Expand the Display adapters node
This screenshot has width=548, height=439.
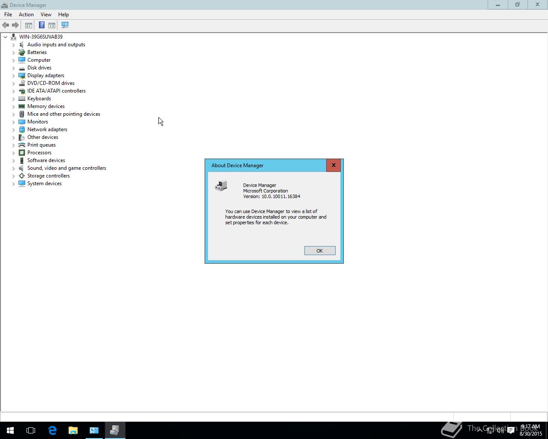click(x=14, y=75)
